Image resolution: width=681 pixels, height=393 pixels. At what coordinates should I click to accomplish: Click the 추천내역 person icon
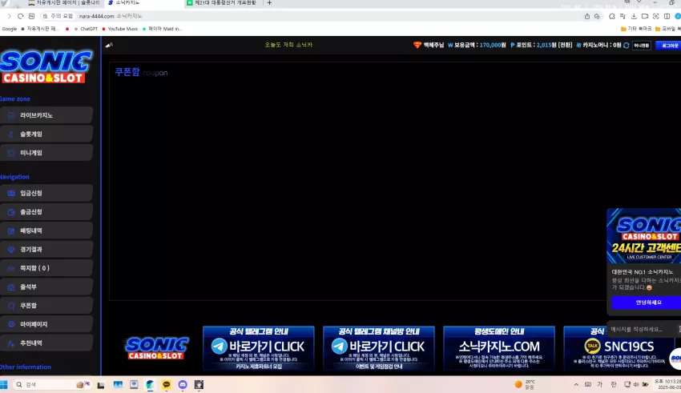click(x=11, y=343)
